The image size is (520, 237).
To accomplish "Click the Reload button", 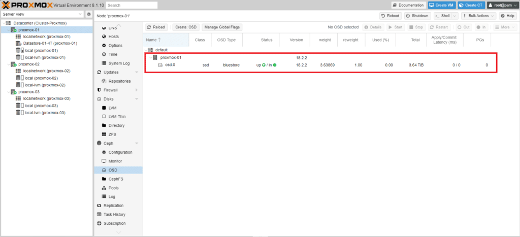I will point(156,27).
